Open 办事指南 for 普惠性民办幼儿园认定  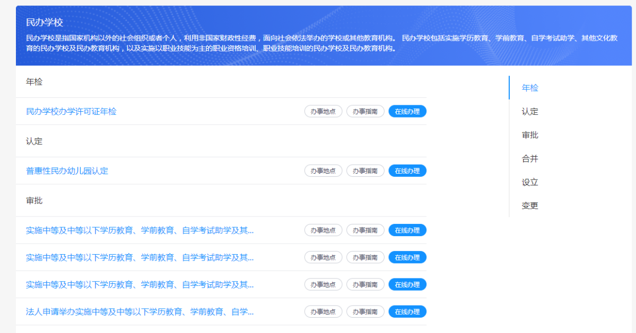pos(365,170)
